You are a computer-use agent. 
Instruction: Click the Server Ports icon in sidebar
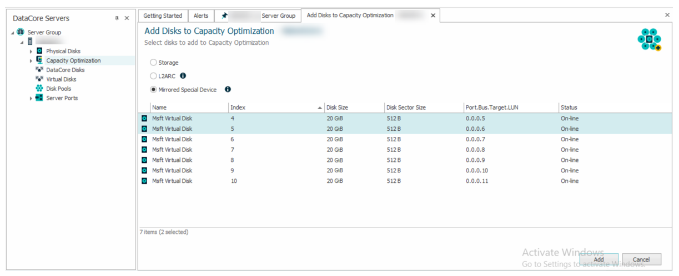pos(39,98)
